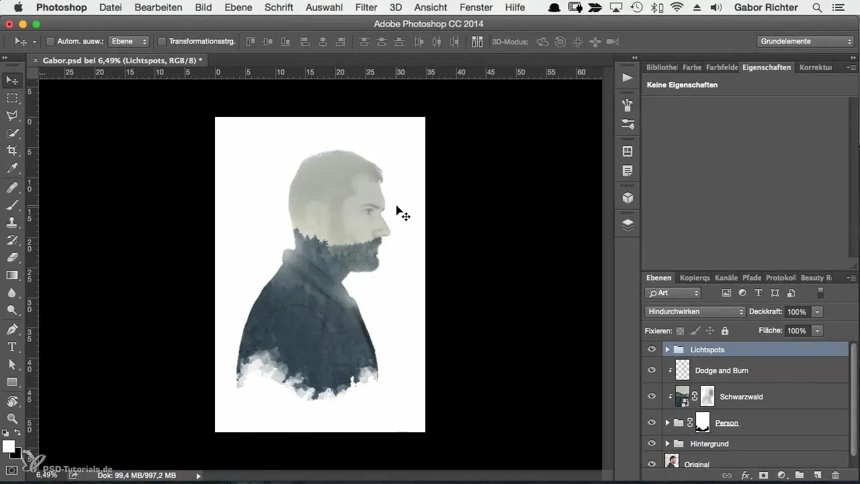Viewport: 860px width, 484px height.
Task: Select the Dodge tool
Action: click(12, 310)
